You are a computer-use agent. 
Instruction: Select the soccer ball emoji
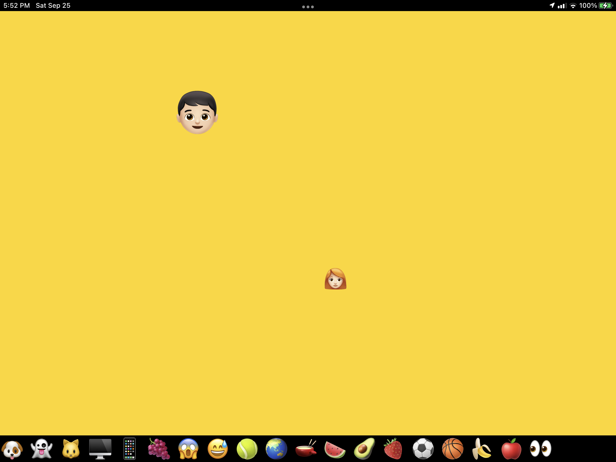point(423,449)
